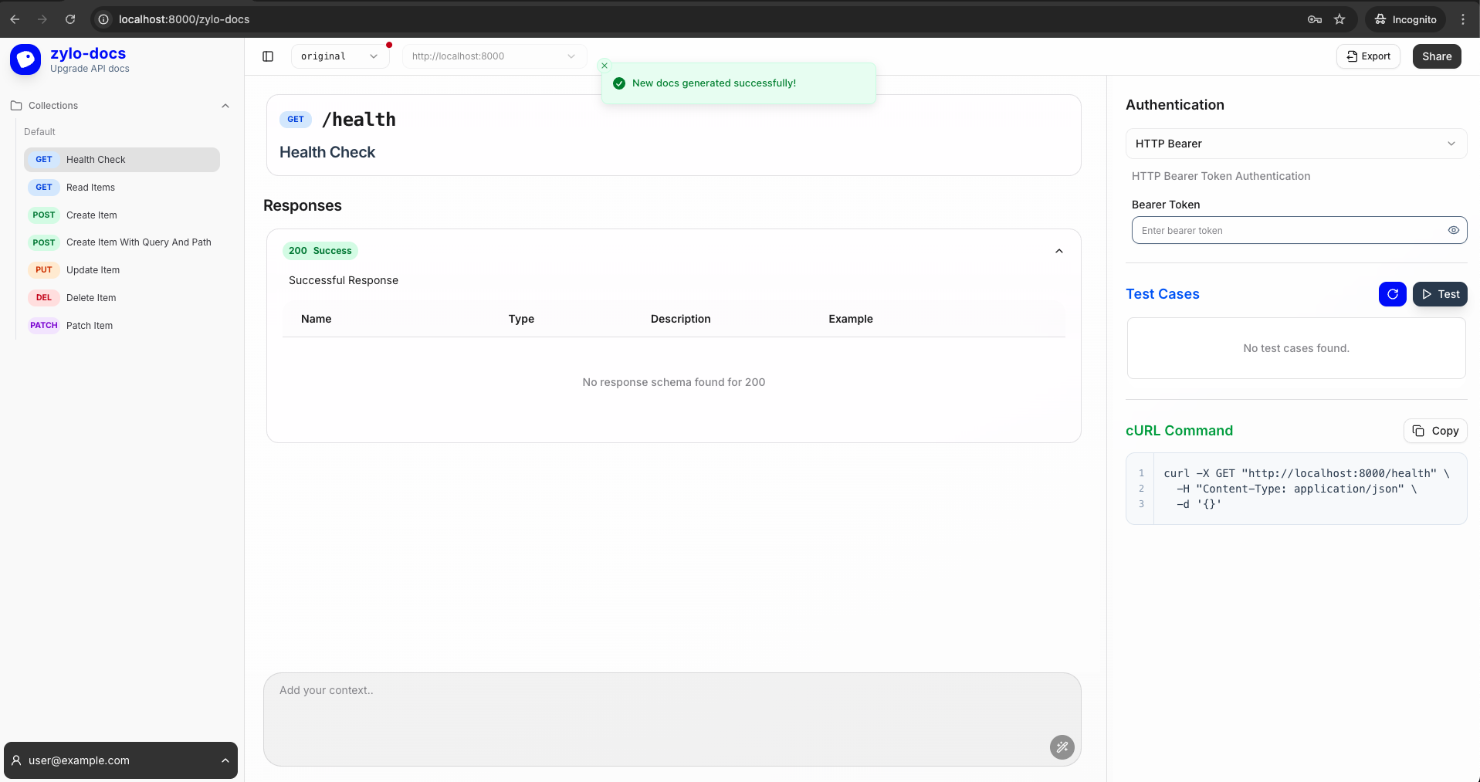Click the Authentication heading
The width and height of the screenshot is (1480, 782).
pos(1175,105)
